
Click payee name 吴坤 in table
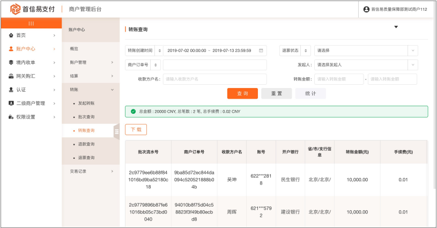pos(232,180)
